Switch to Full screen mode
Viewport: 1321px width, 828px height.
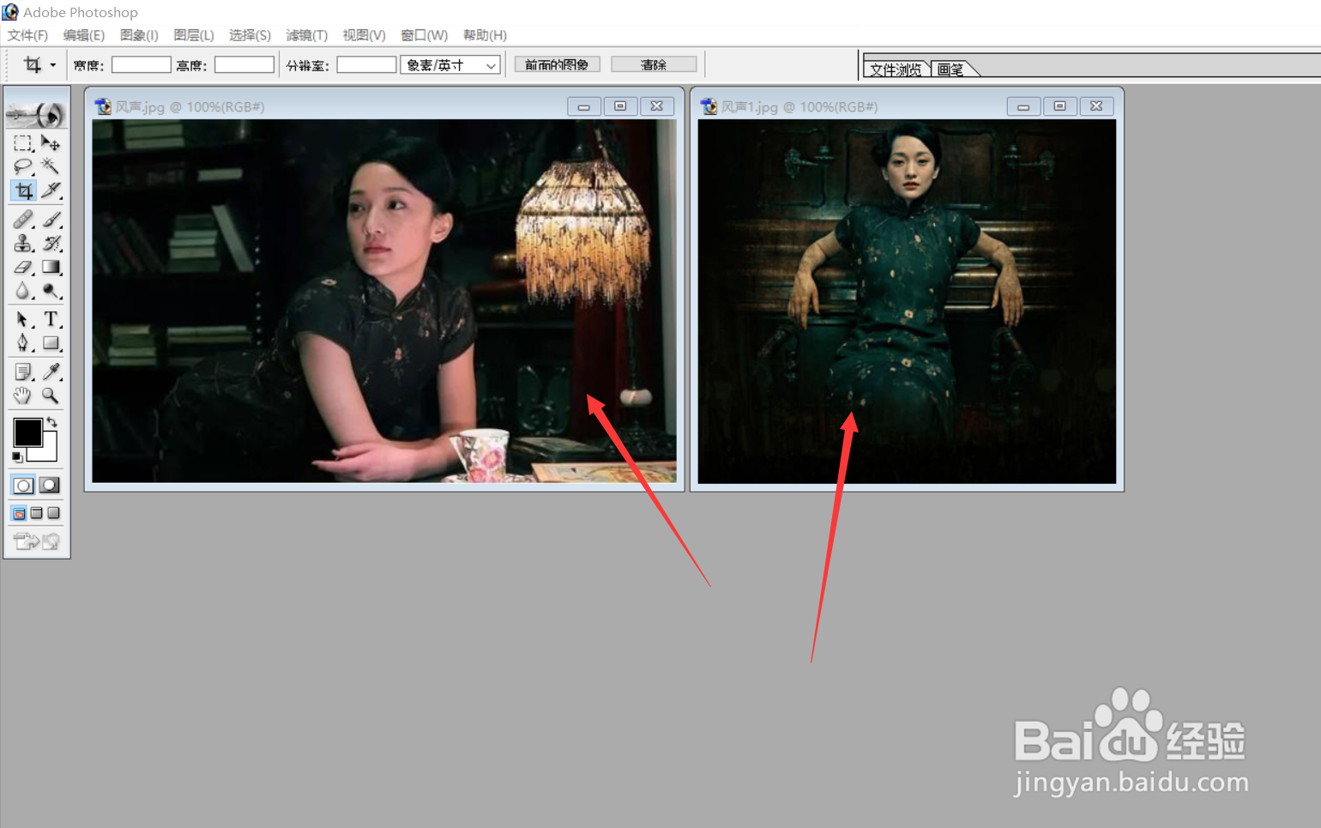coord(53,513)
